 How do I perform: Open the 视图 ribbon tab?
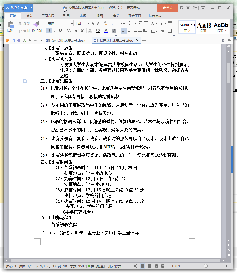click(100, 16)
